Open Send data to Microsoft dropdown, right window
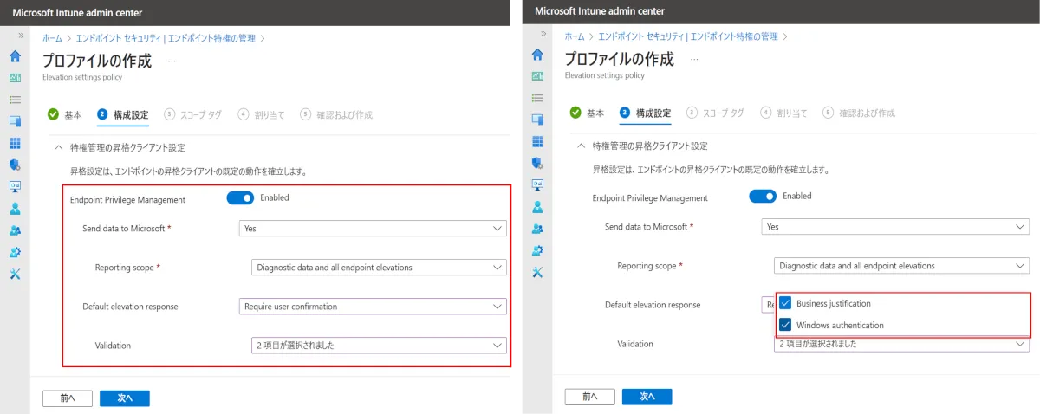 coord(895,226)
